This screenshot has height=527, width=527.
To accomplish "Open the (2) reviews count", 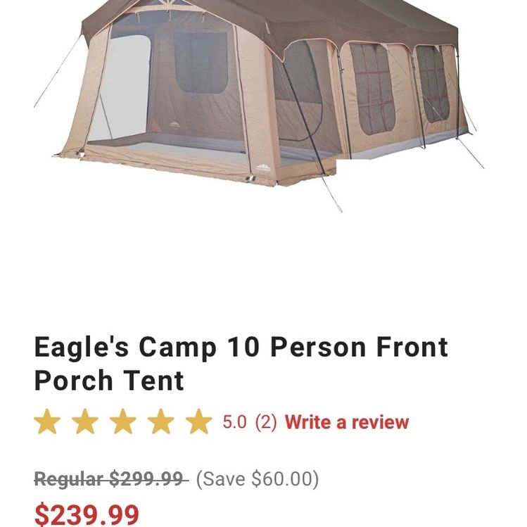I will (266, 421).
